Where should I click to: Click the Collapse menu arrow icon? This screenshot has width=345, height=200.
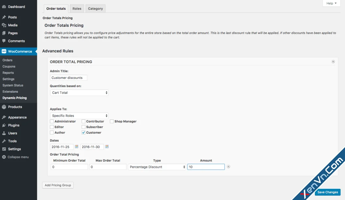4,157
